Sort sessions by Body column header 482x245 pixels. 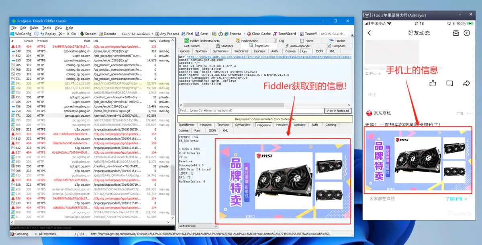153,41
